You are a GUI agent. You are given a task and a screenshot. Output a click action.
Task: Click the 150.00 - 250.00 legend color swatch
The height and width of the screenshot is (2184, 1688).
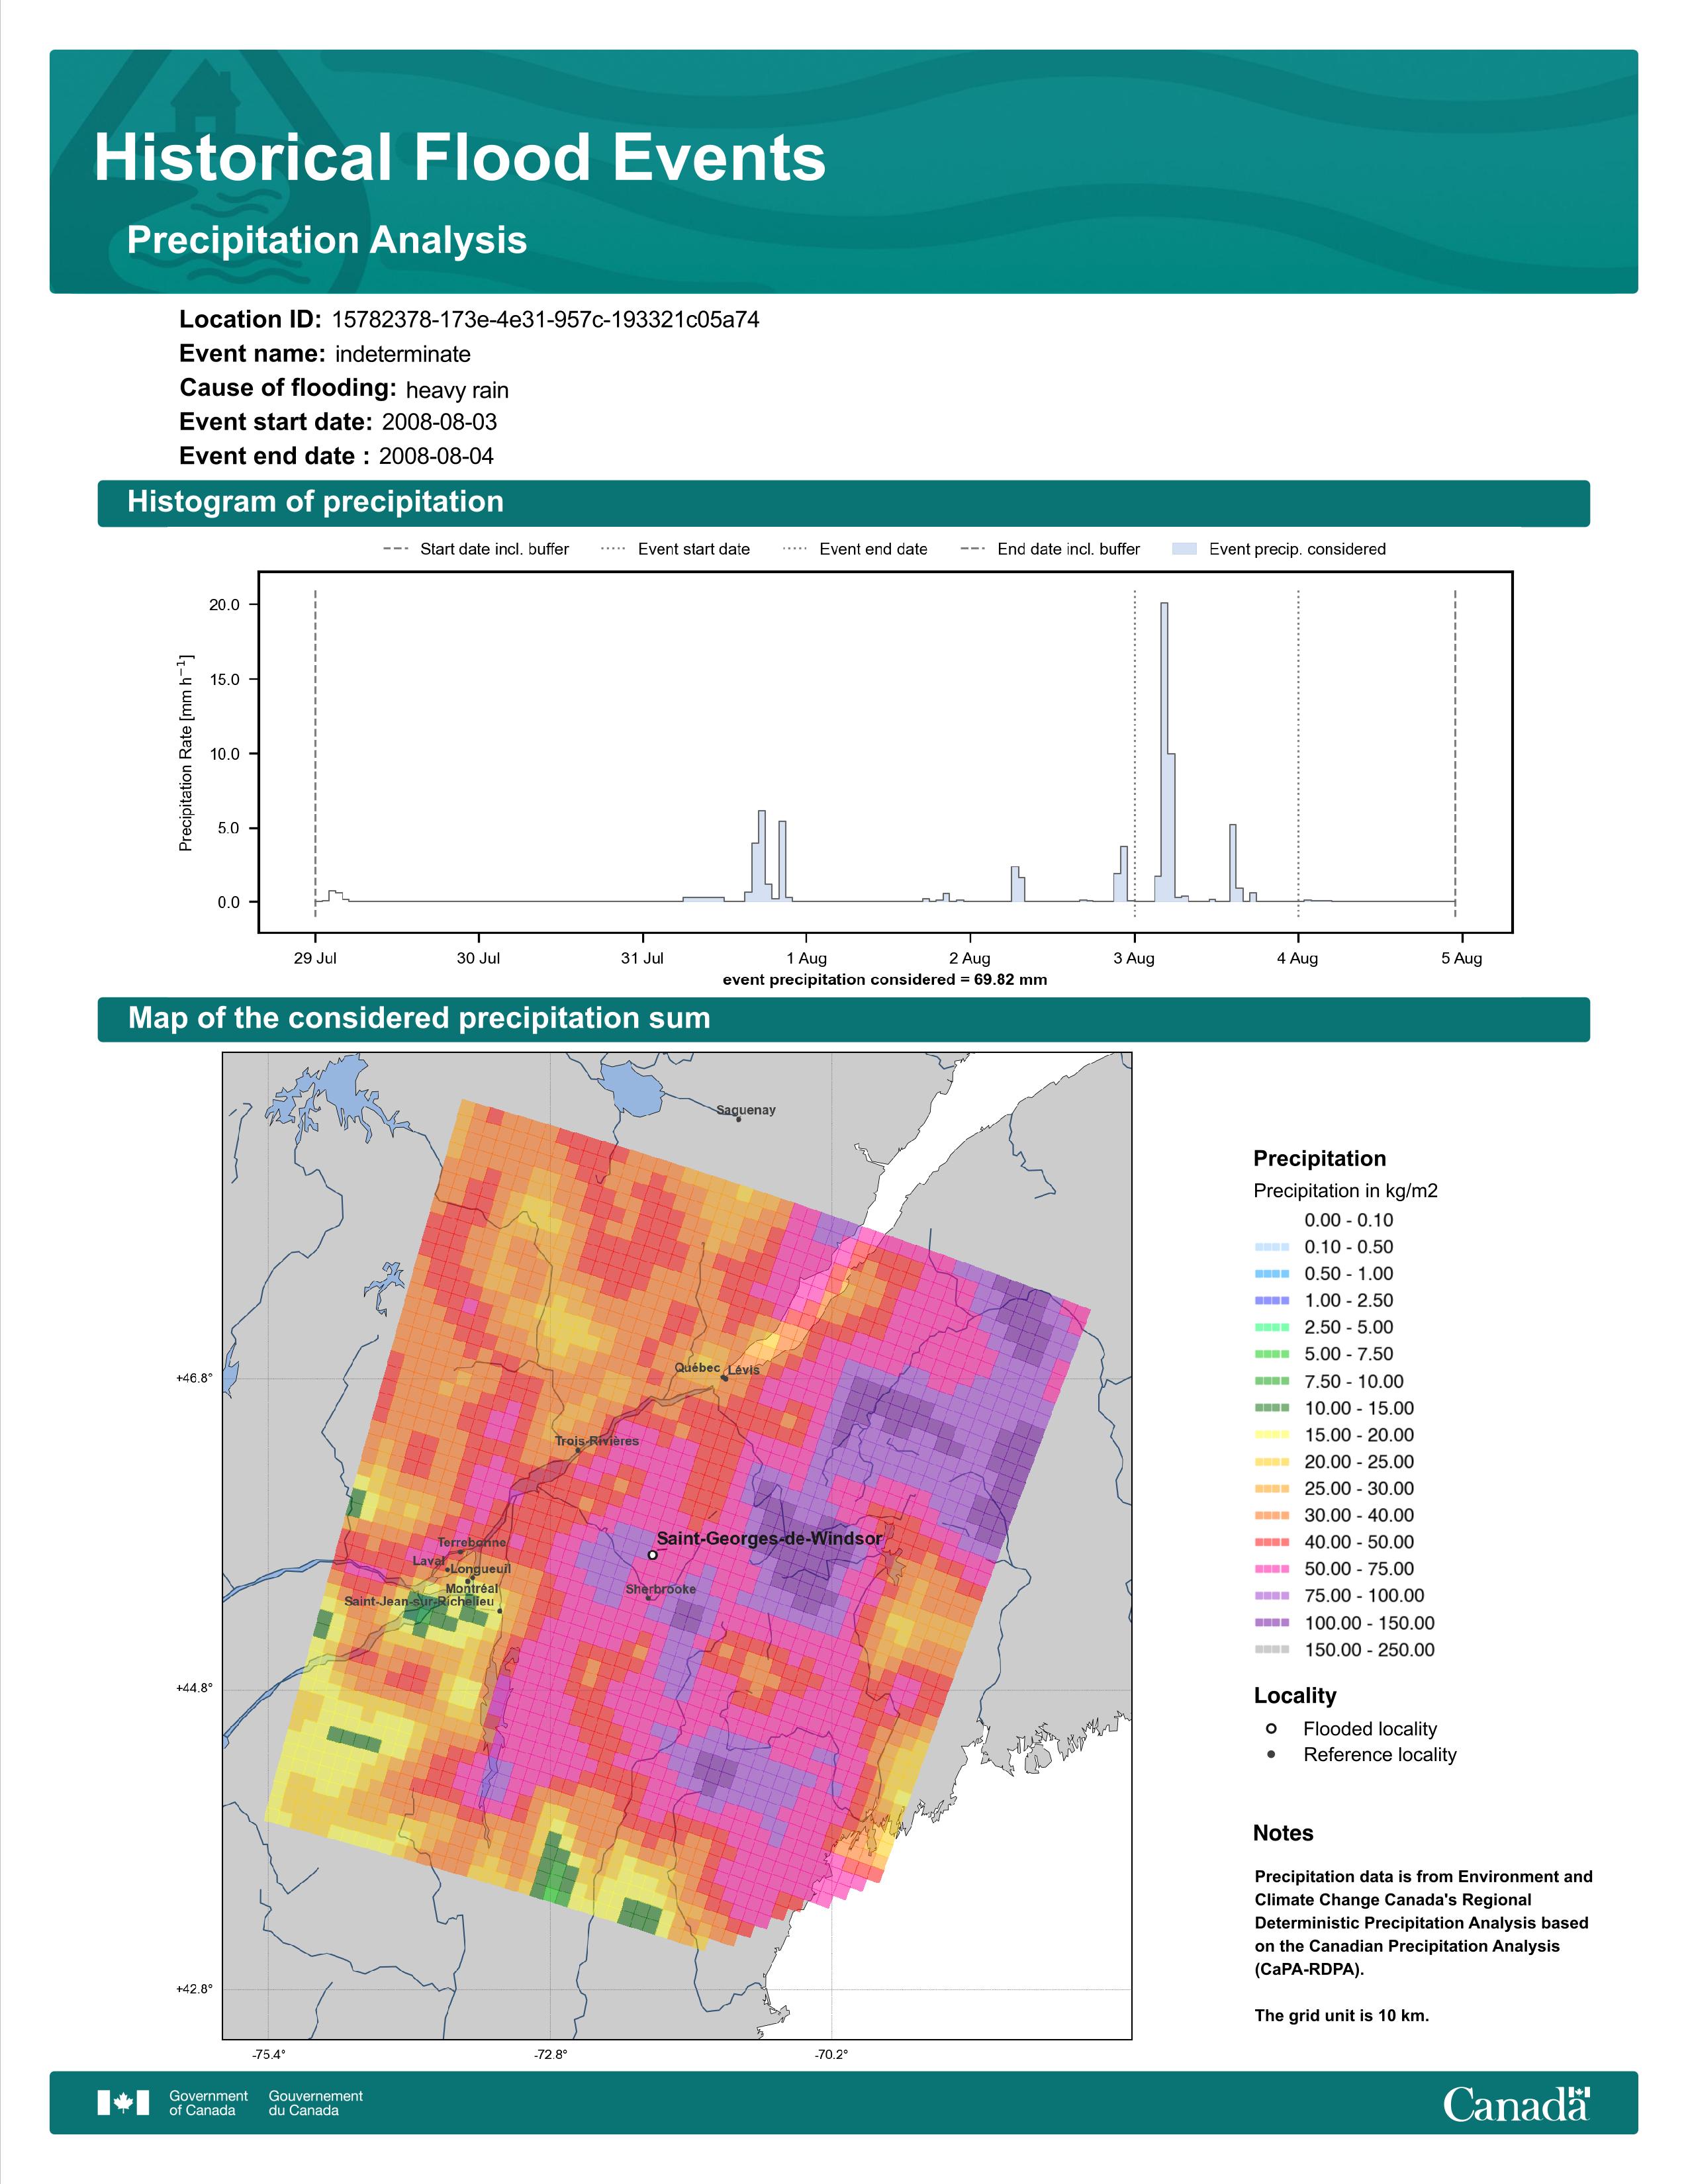[x=1272, y=1650]
